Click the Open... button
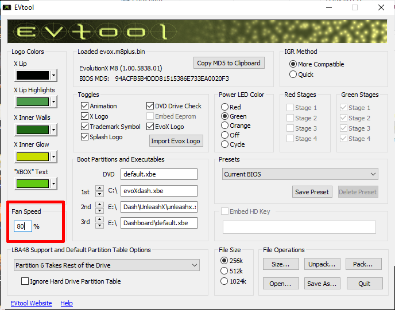Viewport: 395px width, 310px height. (281, 284)
